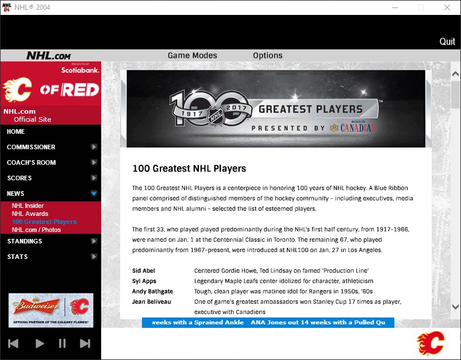
Task: Click the NHL.com logo in header
Action: [x=49, y=56]
